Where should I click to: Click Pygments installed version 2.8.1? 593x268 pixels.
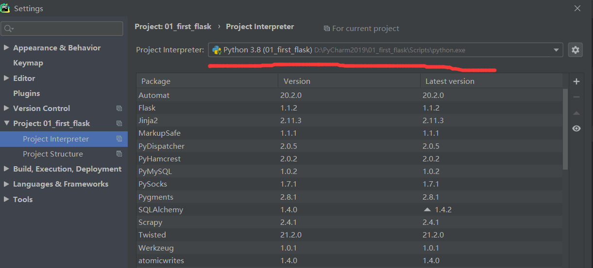tap(288, 197)
